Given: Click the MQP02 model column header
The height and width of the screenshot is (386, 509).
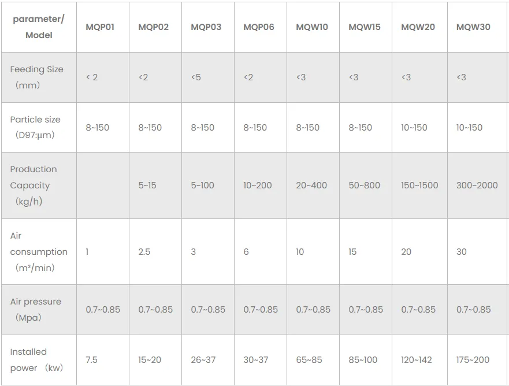Looking at the screenshot, I should point(153,27).
